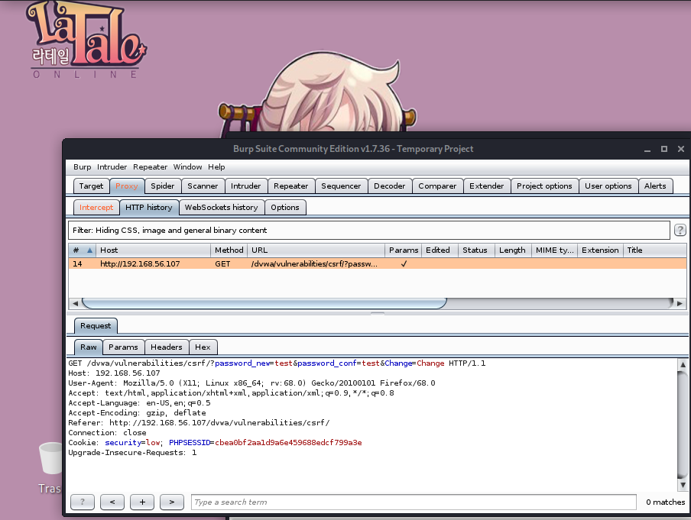Click the PHPSESSID cookie value in request
691x520 pixels.
[288, 443]
